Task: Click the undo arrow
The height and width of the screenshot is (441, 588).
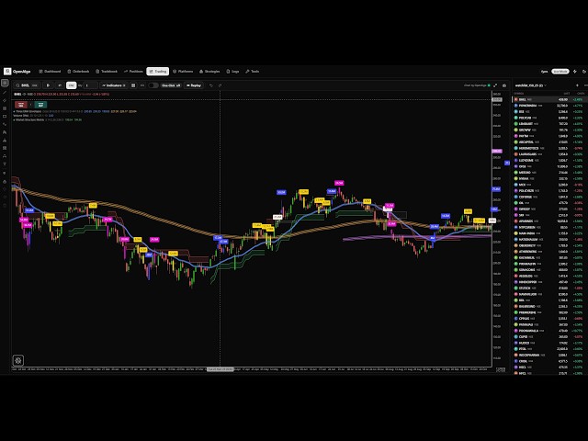Action: point(211,85)
